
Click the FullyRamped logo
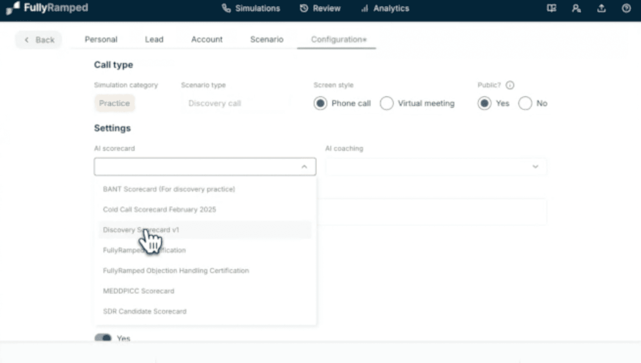47,8
